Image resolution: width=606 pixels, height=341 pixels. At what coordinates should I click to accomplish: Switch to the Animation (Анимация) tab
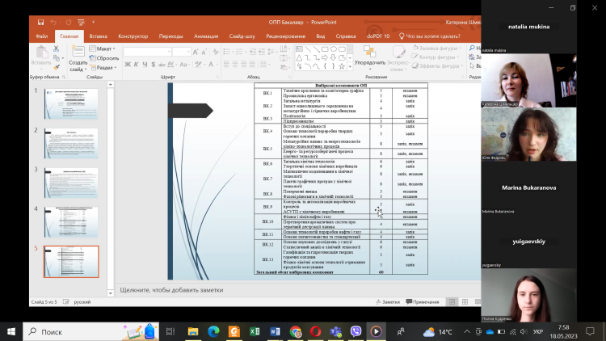click(x=206, y=36)
